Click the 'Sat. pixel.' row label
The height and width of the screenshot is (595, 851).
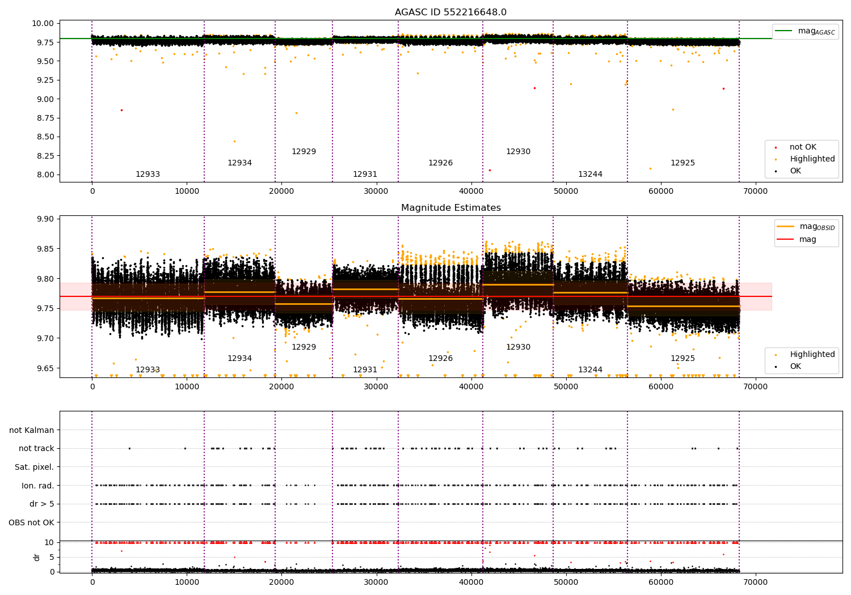pos(35,467)
